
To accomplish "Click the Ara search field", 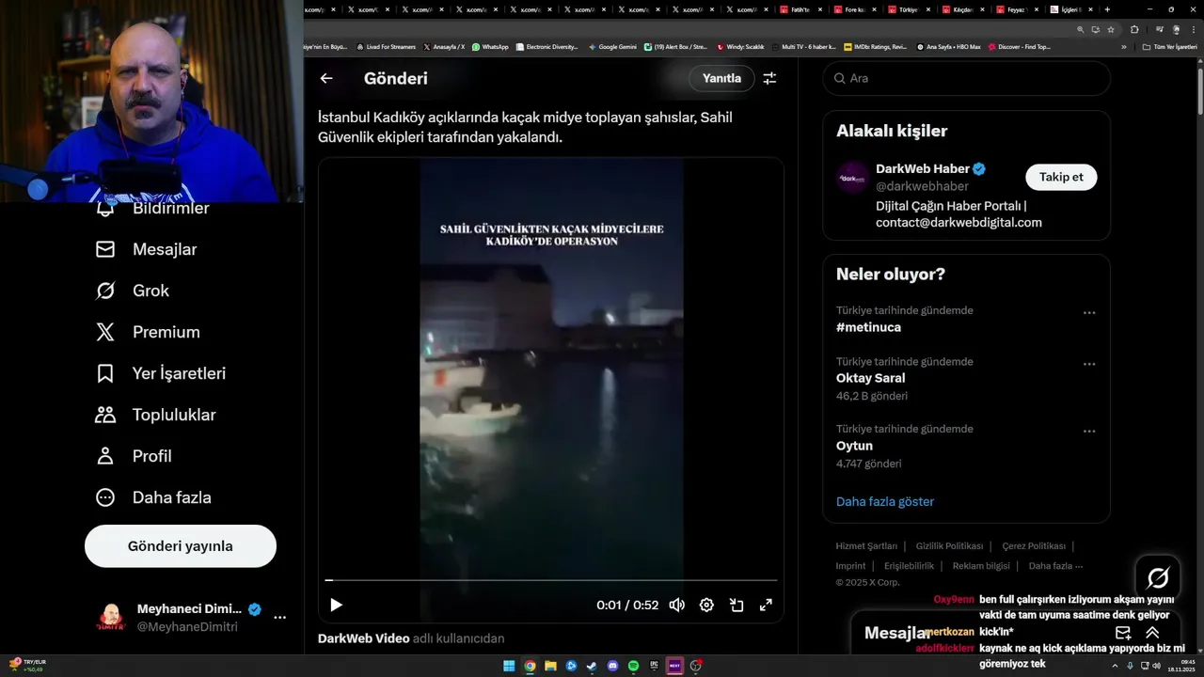I will [967, 78].
